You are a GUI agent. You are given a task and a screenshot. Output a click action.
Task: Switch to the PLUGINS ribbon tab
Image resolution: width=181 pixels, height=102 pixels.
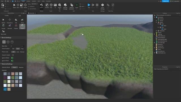[x=48, y=1]
